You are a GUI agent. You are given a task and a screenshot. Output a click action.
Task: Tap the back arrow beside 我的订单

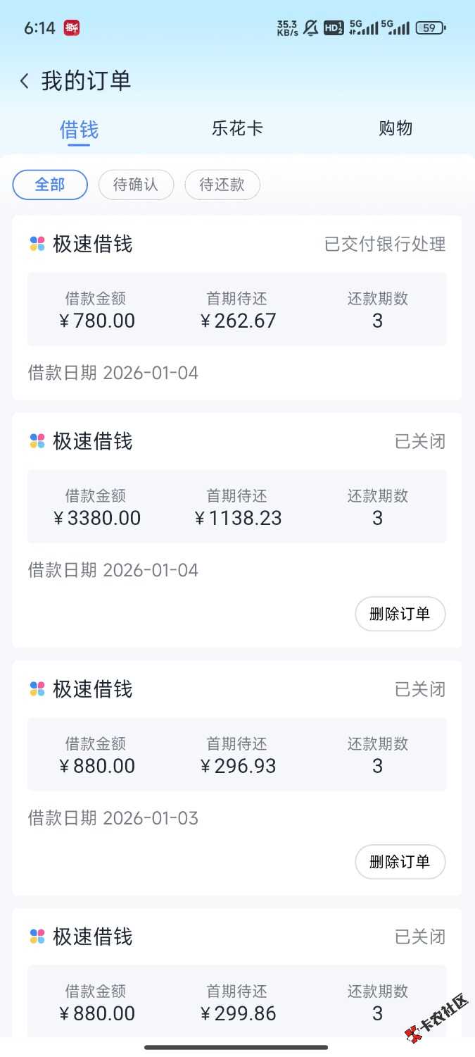[25, 81]
